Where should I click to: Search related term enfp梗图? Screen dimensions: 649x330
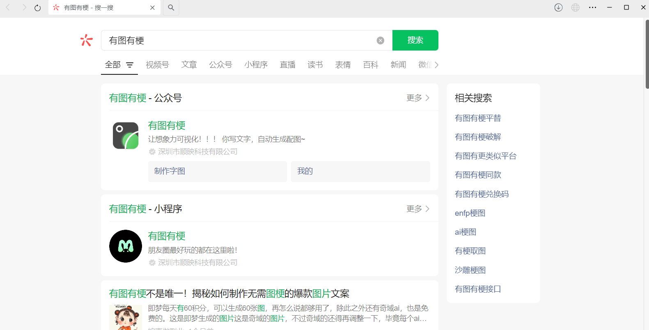tap(470, 213)
